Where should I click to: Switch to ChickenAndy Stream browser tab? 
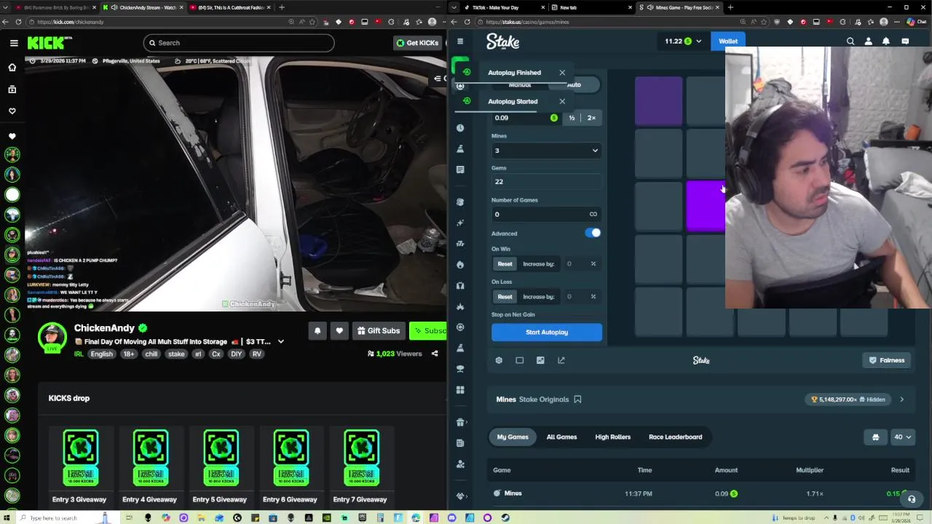pos(143,7)
